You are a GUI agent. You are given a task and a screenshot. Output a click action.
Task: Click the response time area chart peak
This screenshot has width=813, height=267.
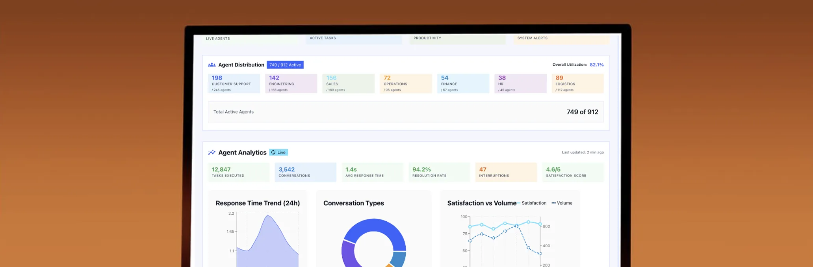(x=268, y=216)
